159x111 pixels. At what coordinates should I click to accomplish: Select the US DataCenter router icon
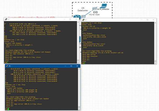77,17
